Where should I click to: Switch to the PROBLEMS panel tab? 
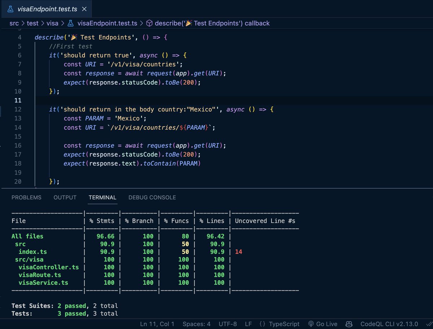coord(26,197)
